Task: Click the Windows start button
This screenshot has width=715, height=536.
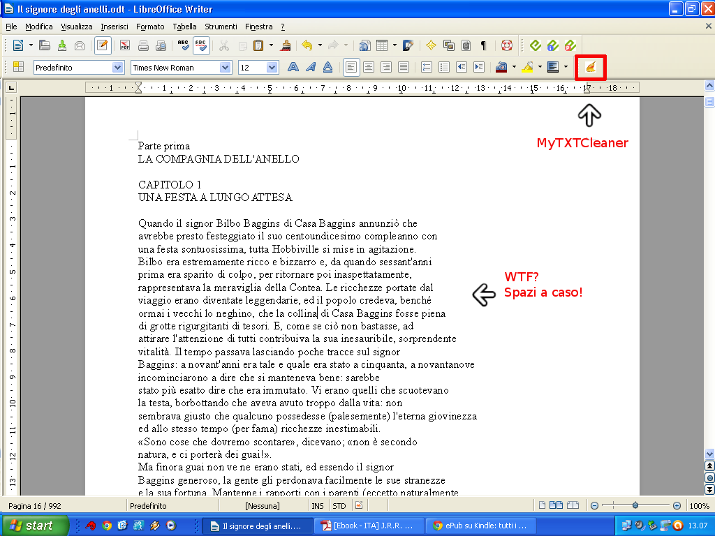Action: click(x=35, y=526)
